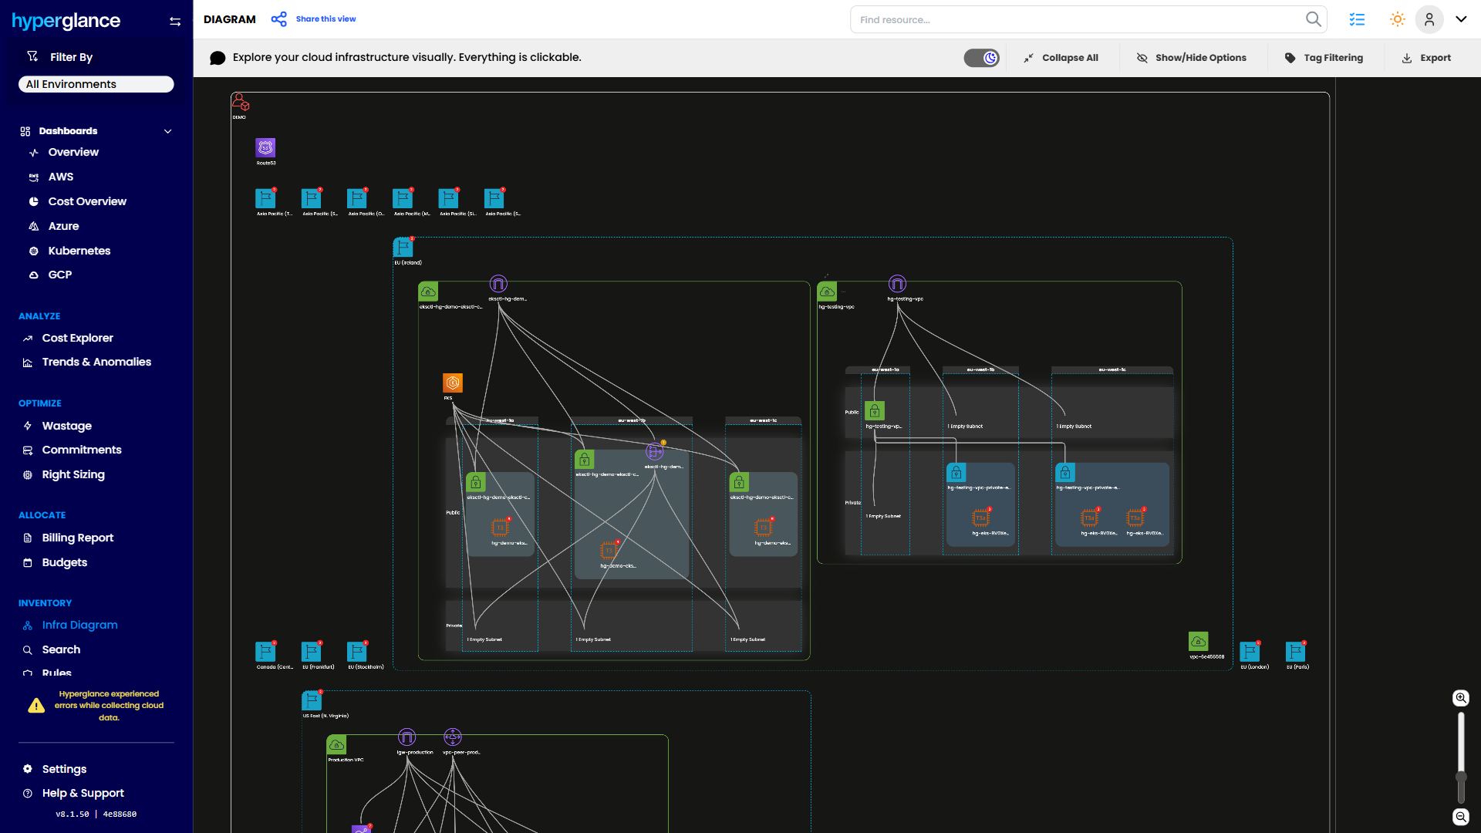Select Kubernetes dashboard in the sidebar
Viewport: 1481px width, 833px height.
[79, 251]
